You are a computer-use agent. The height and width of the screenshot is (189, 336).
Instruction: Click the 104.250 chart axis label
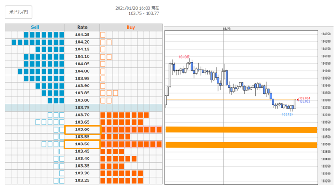tap(326, 34)
